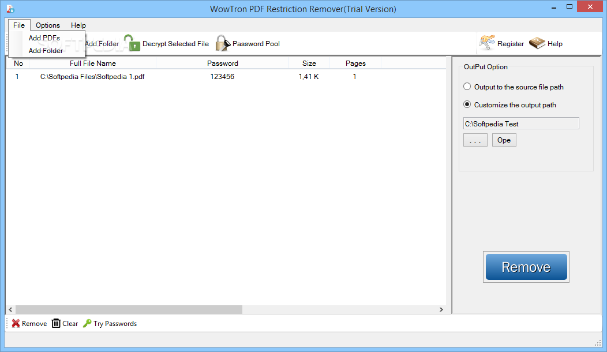This screenshot has width=607, height=352.
Task: Click the Size column header
Action: [x=309, y=63]
